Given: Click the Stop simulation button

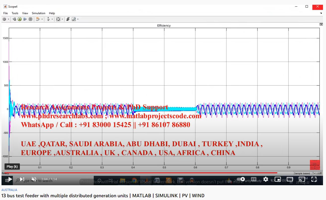Looking at the screenshot, I should (x=30, y=19).
